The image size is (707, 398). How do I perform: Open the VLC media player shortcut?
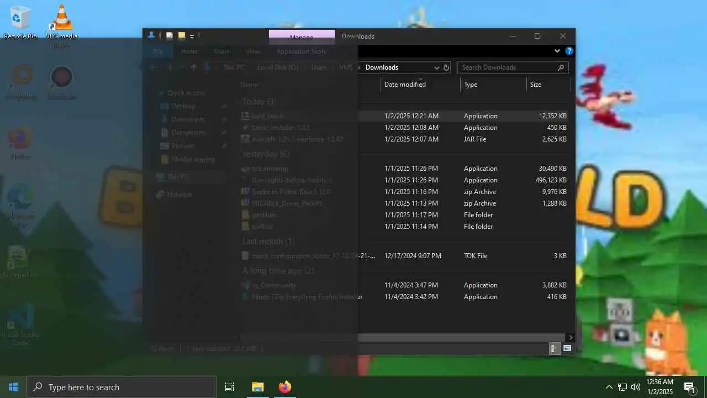(62, 25)
